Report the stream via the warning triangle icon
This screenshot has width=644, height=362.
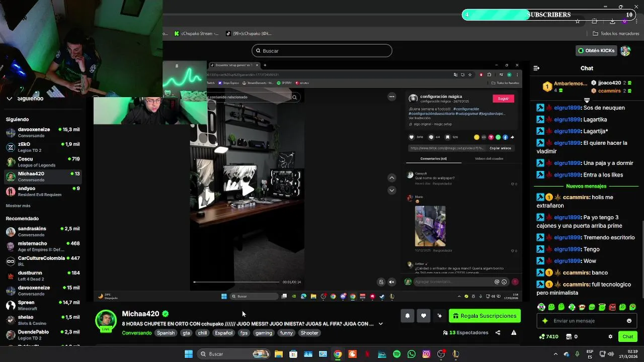coord(514,333)
